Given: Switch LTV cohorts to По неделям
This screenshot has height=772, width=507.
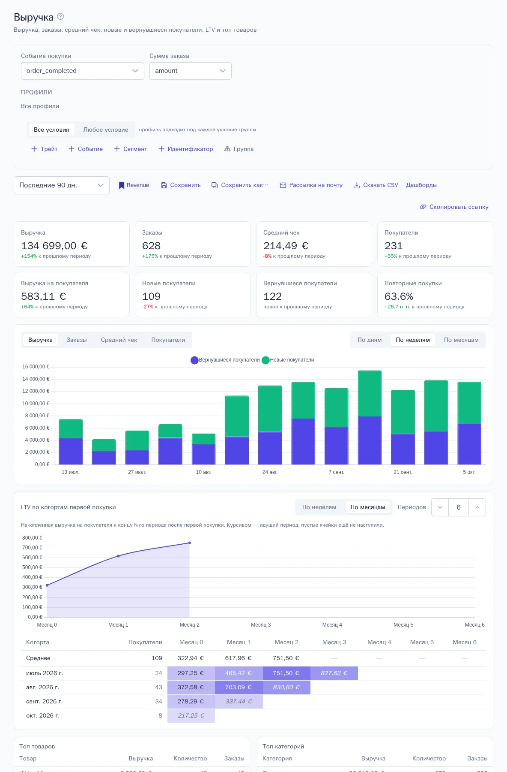Looking at the screenshot, I should point(319,507).
